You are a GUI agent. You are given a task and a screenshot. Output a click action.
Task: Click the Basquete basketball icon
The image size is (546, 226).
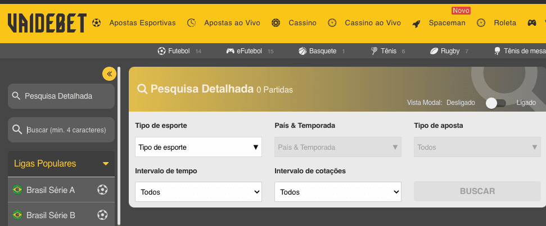(303, 51)
